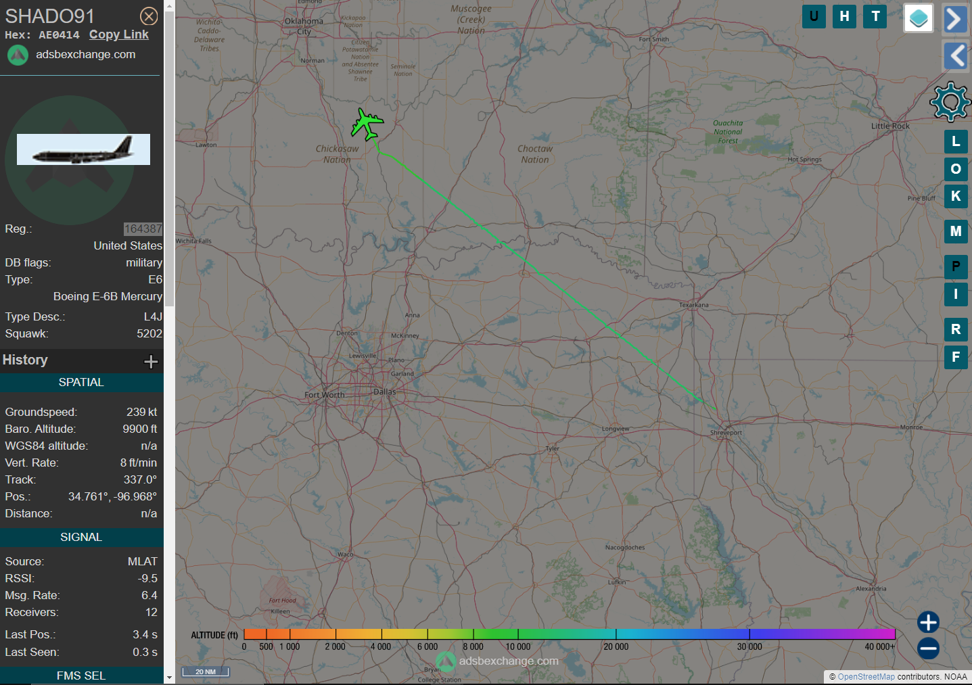Image resolution: width=972 pixels, height=685 pixels.
Task: Click the RSSI value -9.5
Action: tap(147, 579)
